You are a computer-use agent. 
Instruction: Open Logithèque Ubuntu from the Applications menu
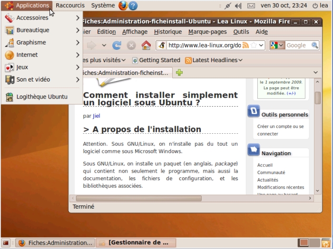[42, 96]
